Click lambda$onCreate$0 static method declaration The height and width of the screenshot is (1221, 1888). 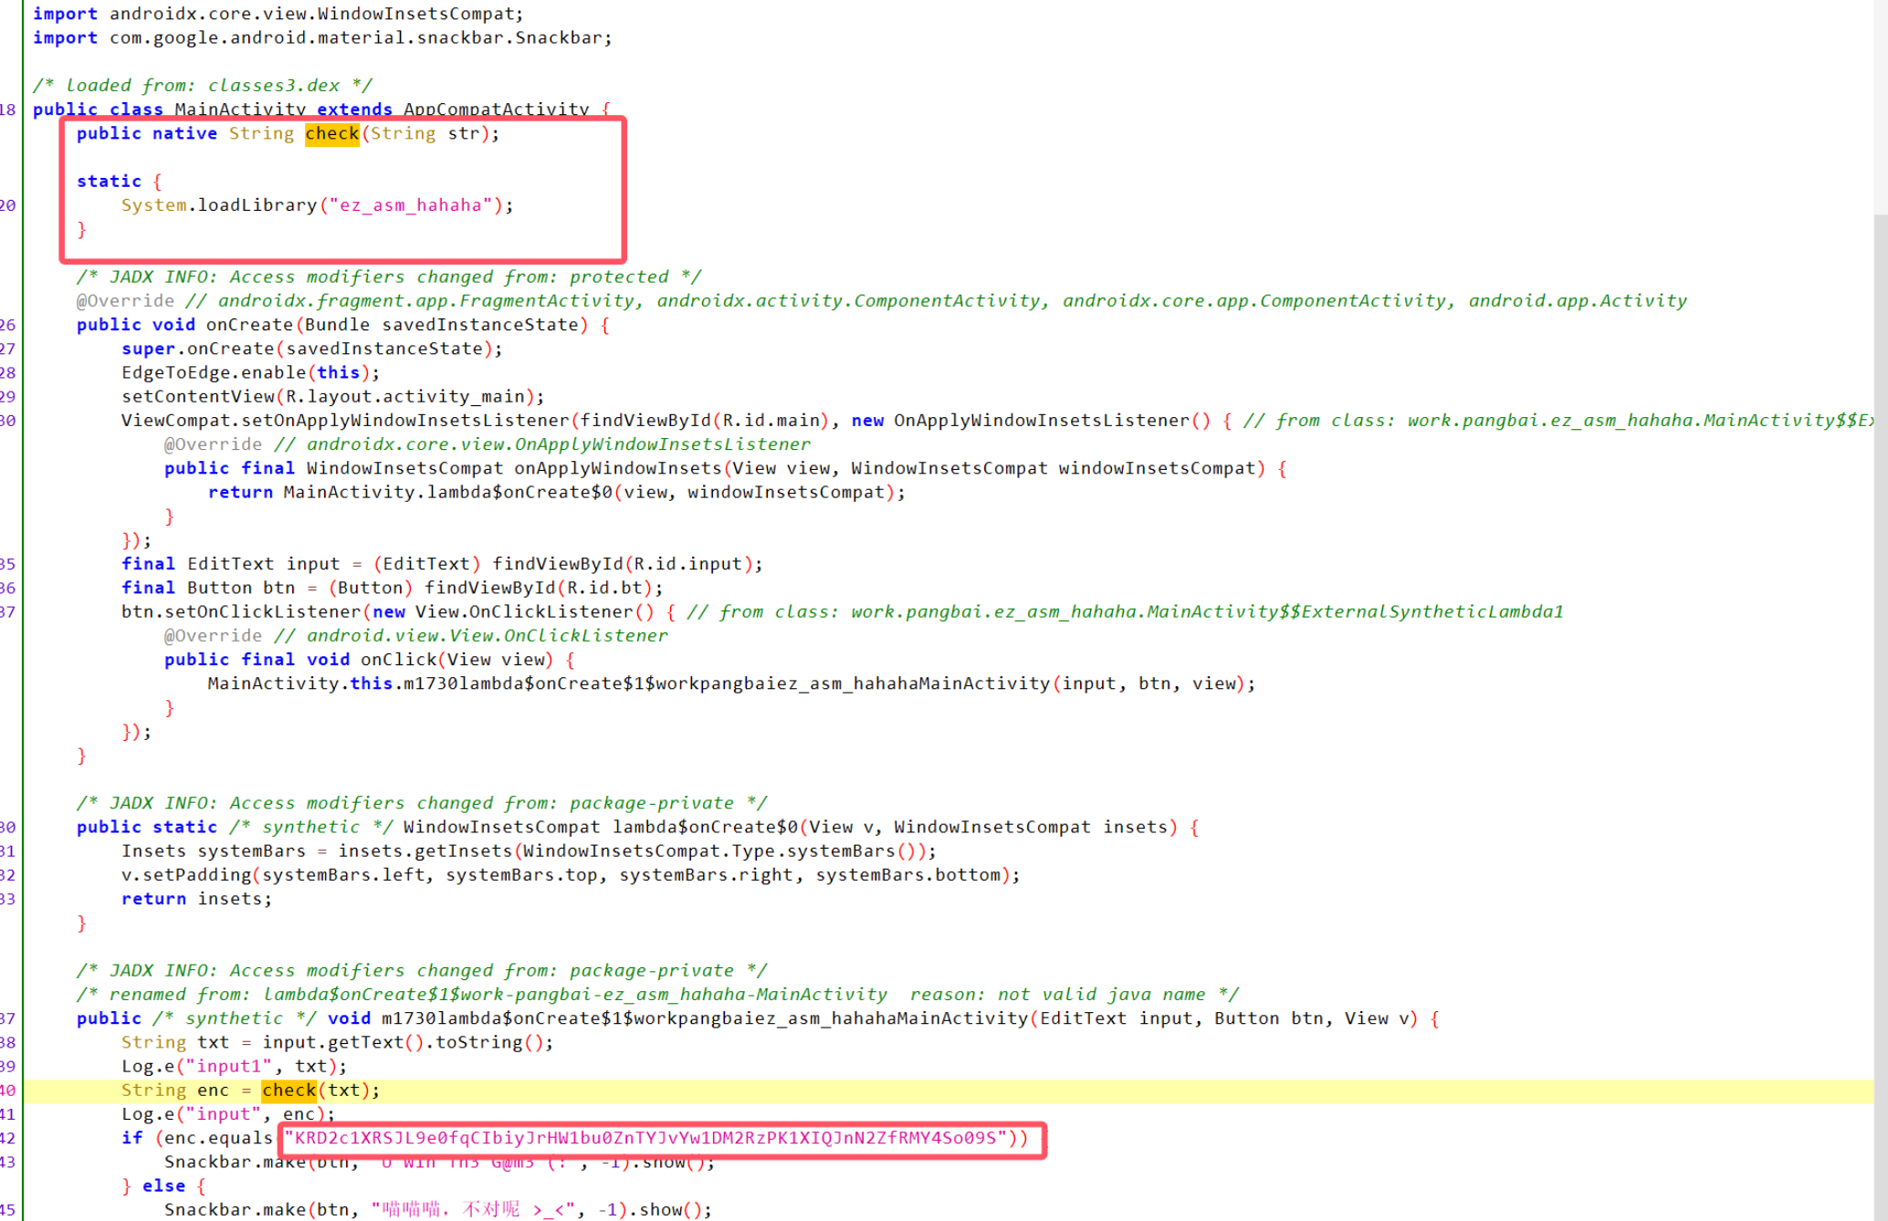pos(704,827)
